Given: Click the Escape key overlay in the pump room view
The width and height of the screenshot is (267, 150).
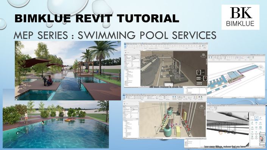Looking at the screenshot, I should 200,84.
